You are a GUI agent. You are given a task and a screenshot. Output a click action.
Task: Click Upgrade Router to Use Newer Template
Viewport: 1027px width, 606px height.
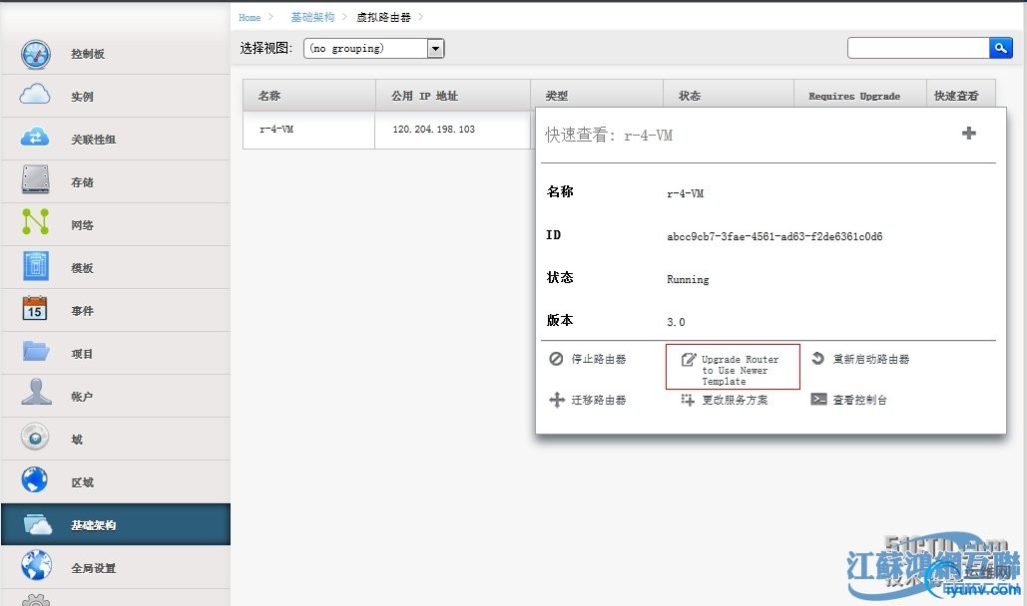[x=741, y=371]
